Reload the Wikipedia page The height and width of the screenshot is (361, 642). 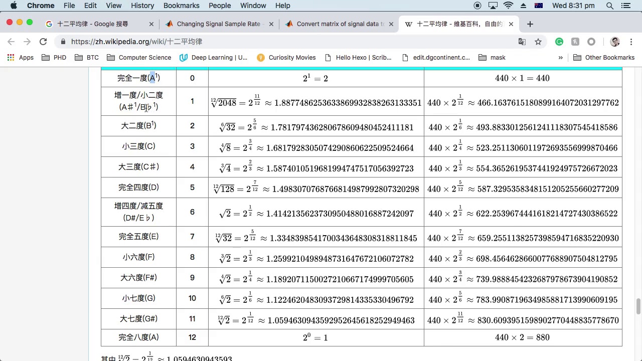coord(43,42)
